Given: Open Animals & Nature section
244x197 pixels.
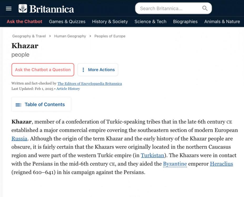Looking at the screenshot, I should point(222,22).
